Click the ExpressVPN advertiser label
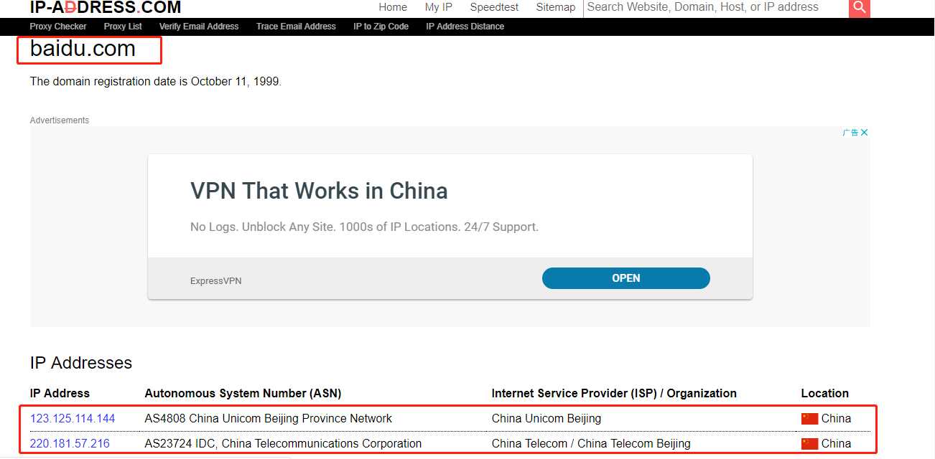Screen dimensions: 935x459 click(215, 281)
